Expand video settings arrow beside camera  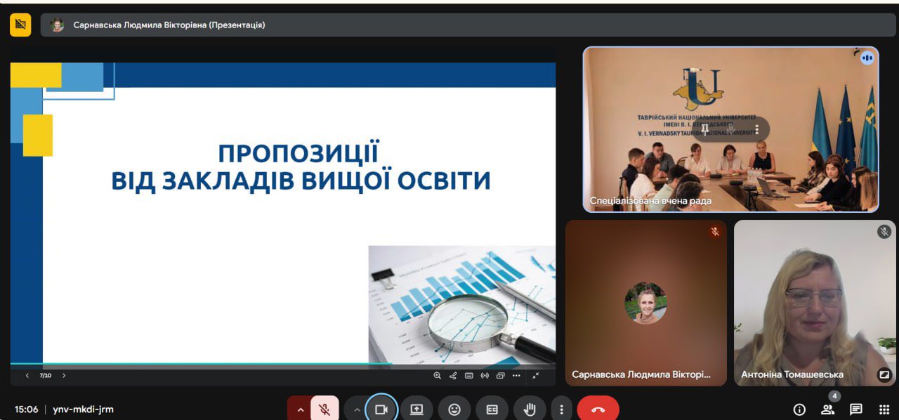(x=357, y=409)
